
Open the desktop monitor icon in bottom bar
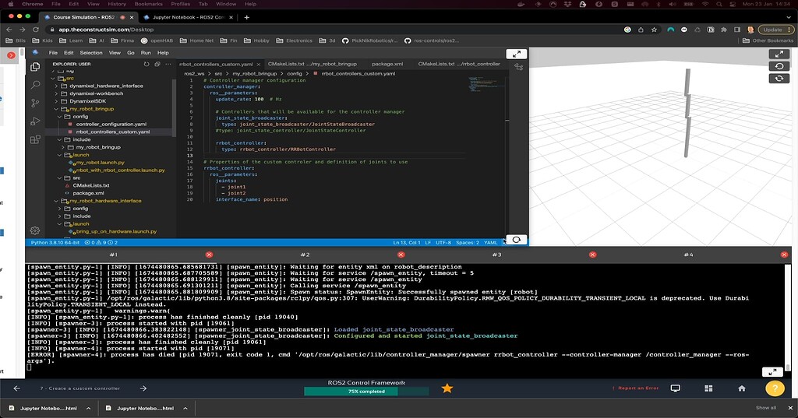coord(676,388)
